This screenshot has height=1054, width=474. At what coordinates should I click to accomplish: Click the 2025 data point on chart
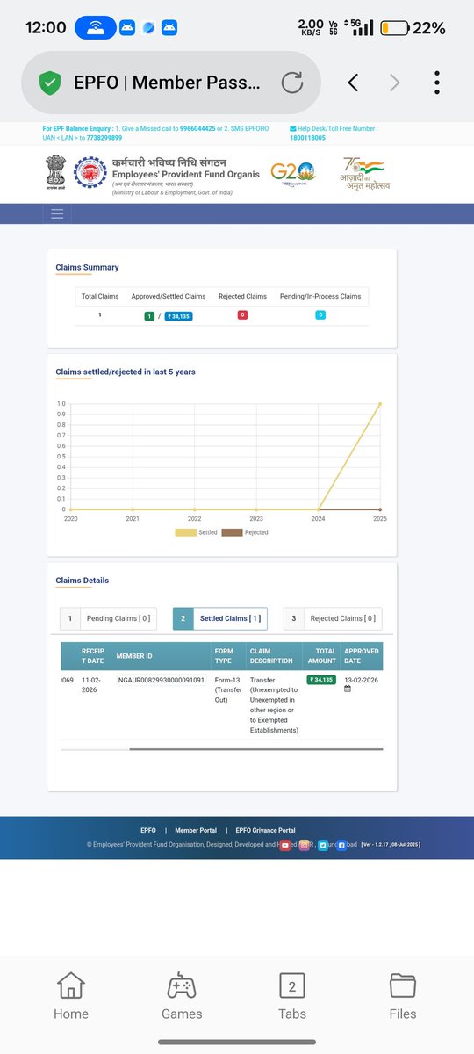pos(380,404)
